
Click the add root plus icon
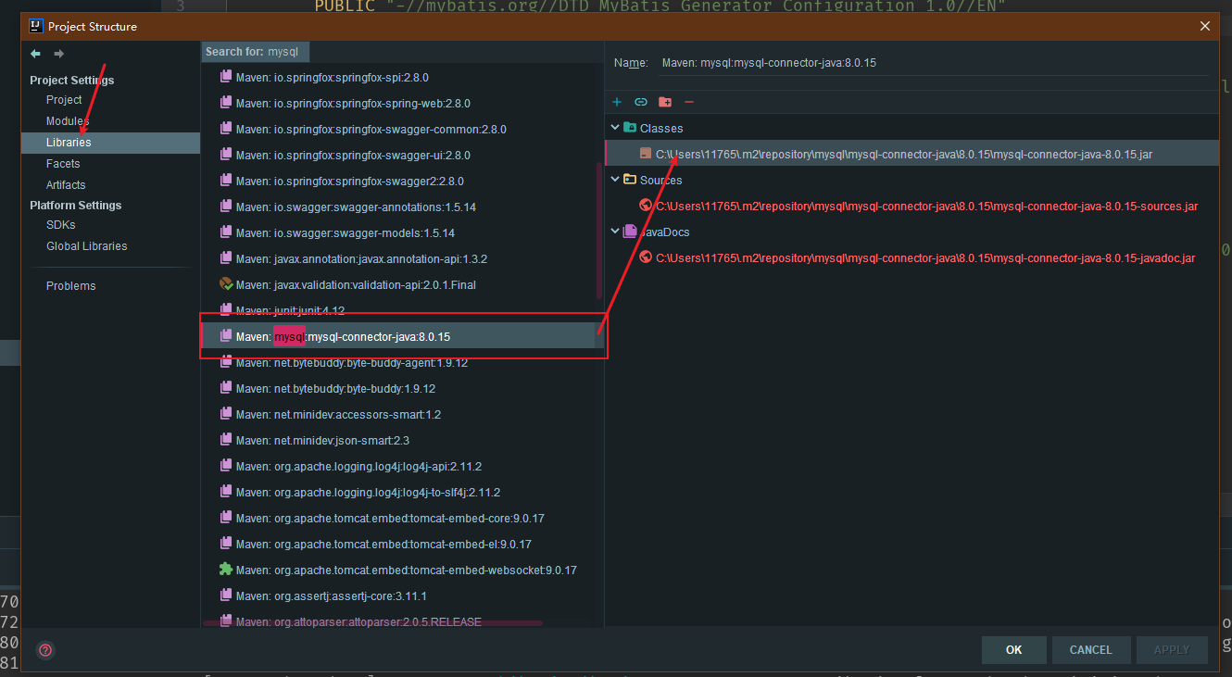pyautogui.click(x=617, y=102)
